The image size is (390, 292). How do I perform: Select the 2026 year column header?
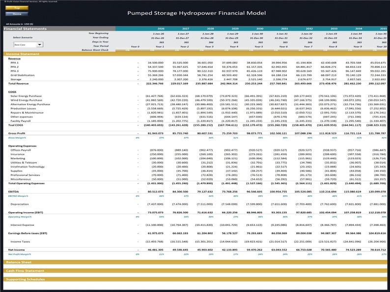[x=161, y=29]
